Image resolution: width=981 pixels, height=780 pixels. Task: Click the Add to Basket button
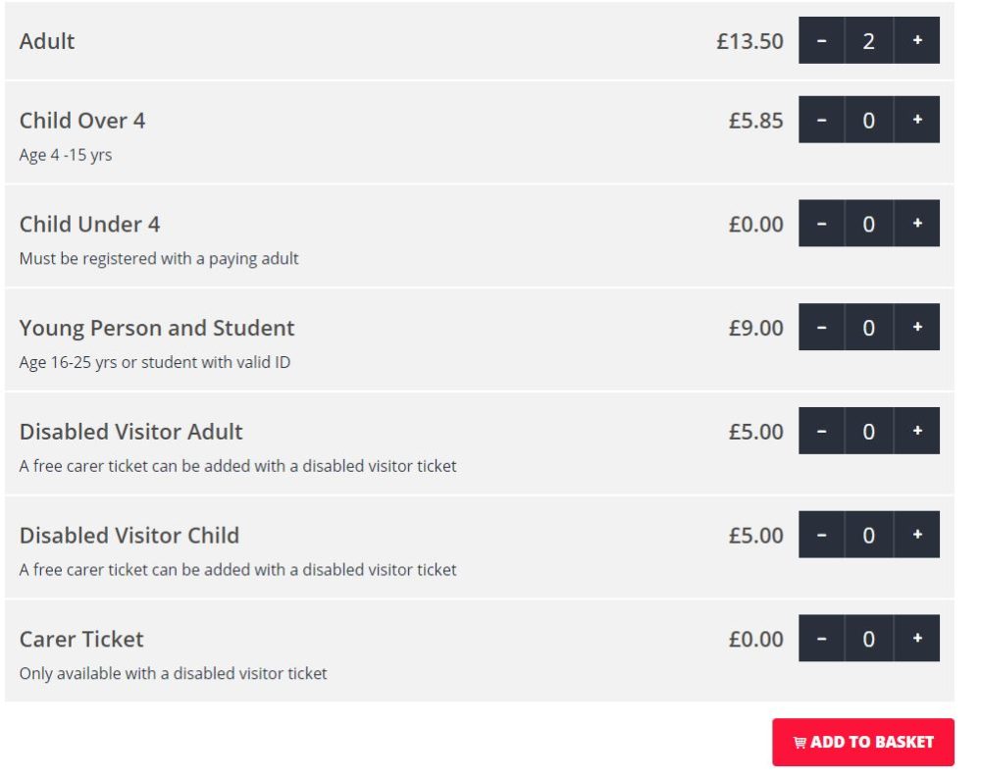863,742
